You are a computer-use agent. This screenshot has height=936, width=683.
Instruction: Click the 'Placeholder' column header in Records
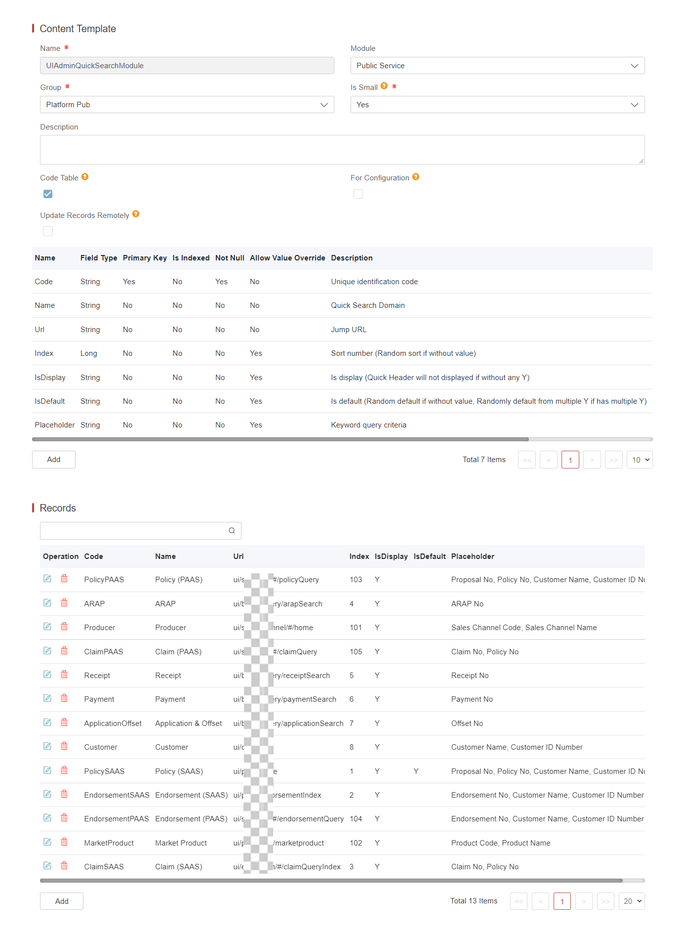pos(473,556)
